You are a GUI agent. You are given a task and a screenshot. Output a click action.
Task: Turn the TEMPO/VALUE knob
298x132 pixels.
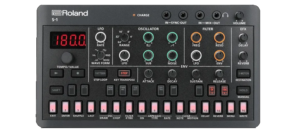[x=68, y=58]
